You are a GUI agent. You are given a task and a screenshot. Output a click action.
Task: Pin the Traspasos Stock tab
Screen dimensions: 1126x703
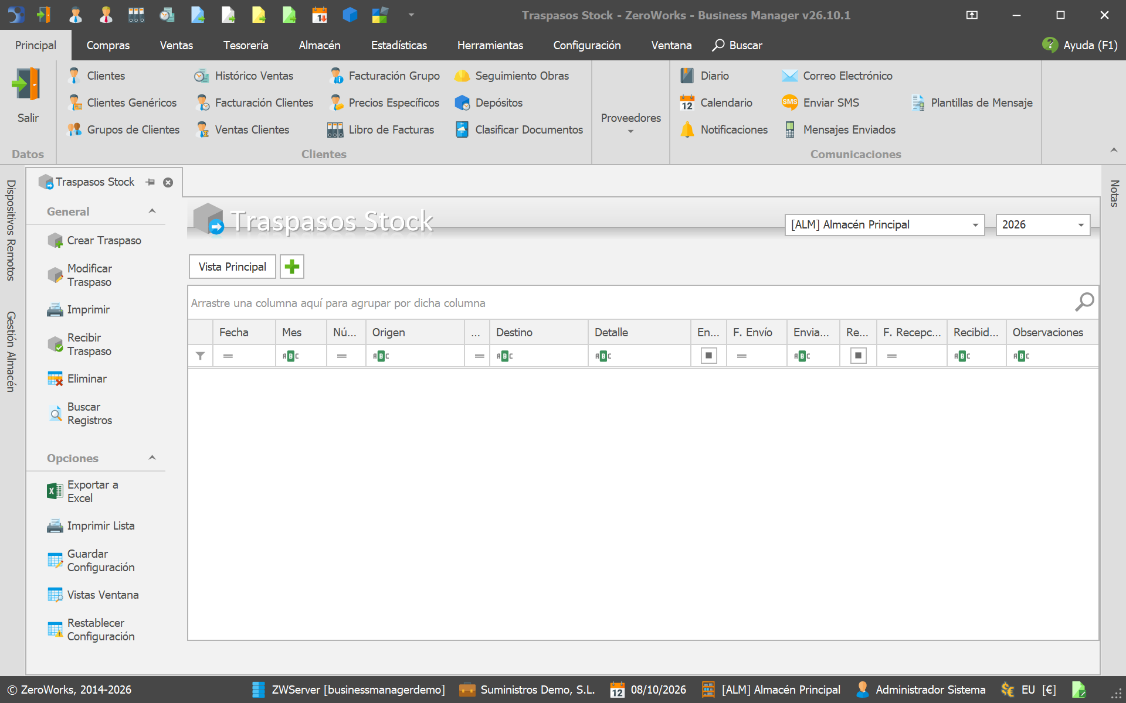click(151, 182)
